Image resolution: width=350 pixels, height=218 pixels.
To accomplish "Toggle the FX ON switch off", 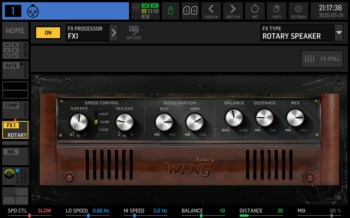I will (x=48, y=33).
